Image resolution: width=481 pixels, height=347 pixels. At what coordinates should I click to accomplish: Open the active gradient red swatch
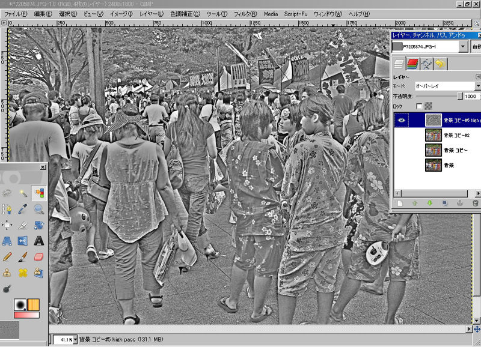pos(26,315)
